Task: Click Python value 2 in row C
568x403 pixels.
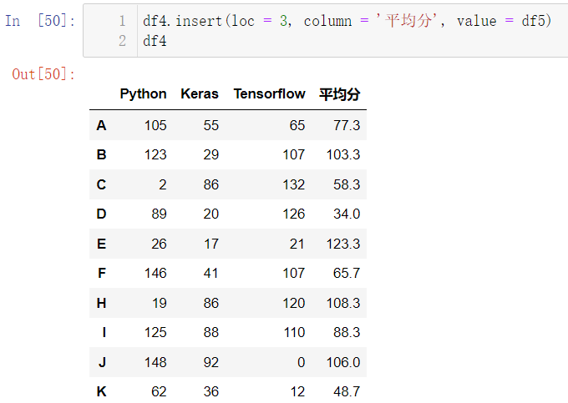Action: (163, 184)
